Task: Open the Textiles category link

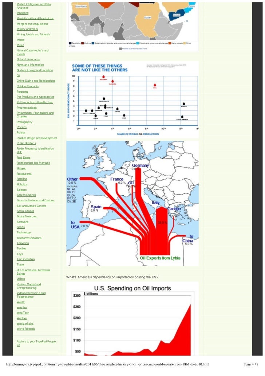Action: [x=21, y=249]
